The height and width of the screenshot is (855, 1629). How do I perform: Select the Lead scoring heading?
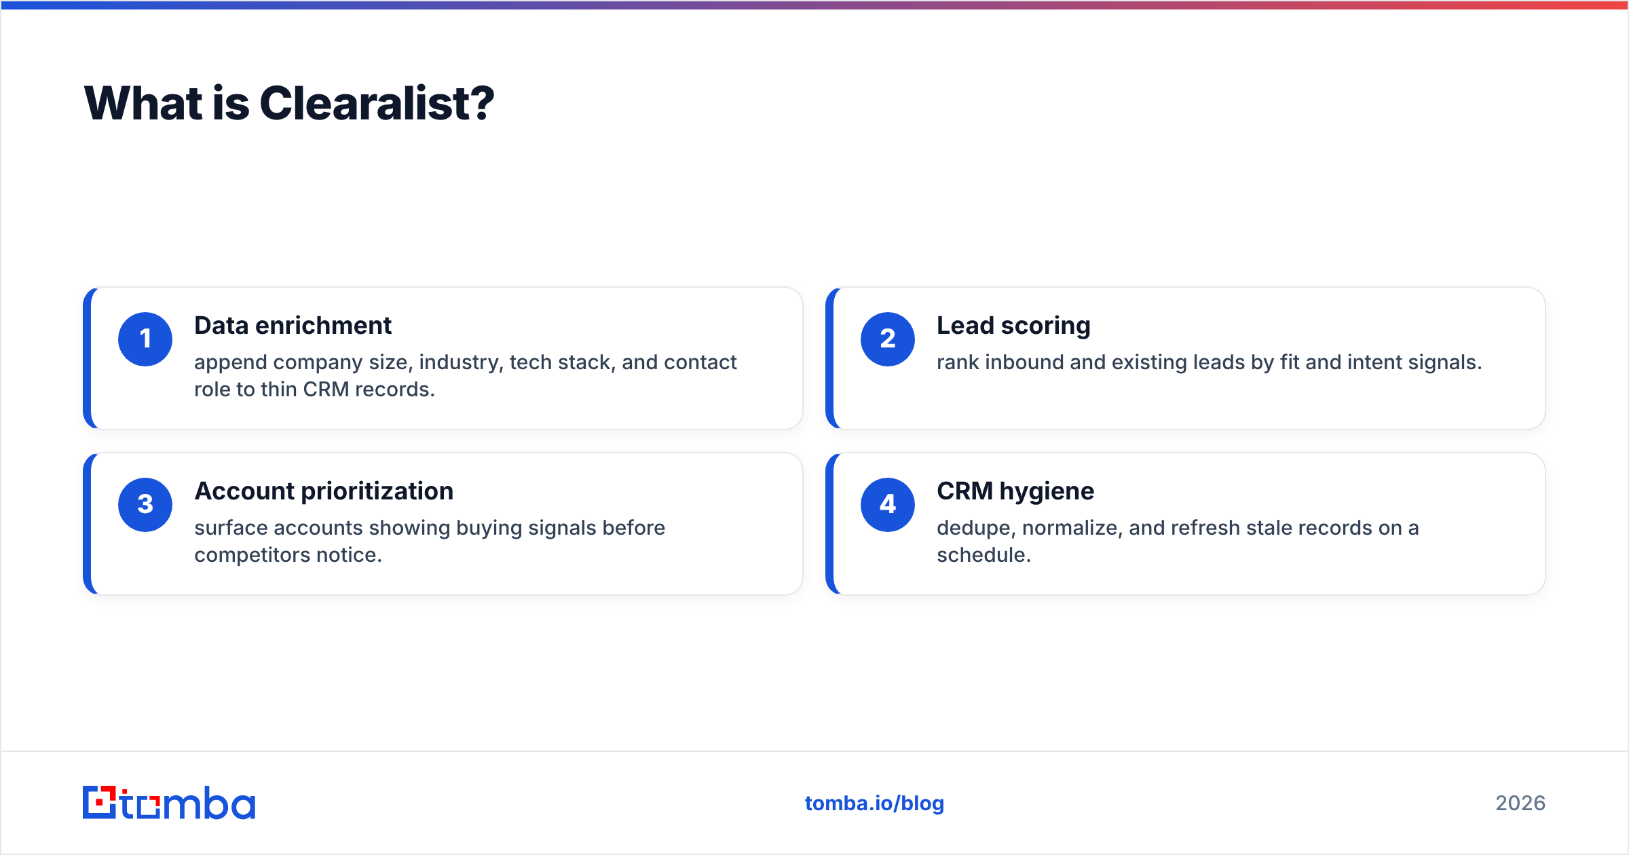1013,326
